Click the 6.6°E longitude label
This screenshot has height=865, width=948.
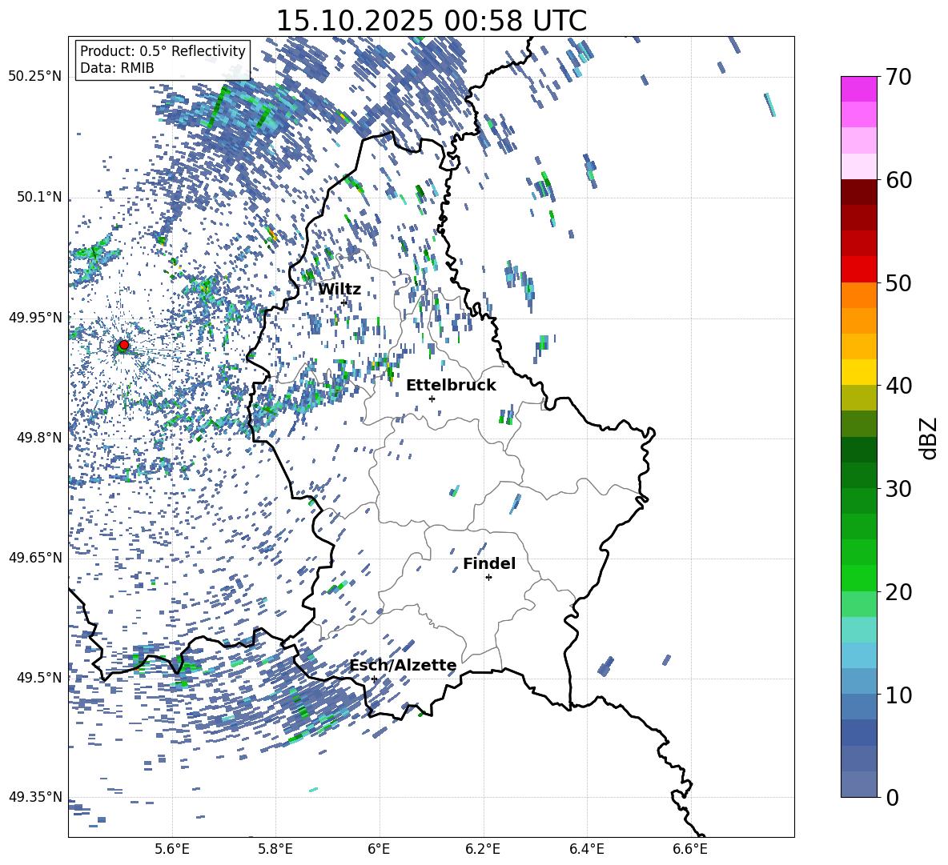pyautogui.click(x=690, y=849)
